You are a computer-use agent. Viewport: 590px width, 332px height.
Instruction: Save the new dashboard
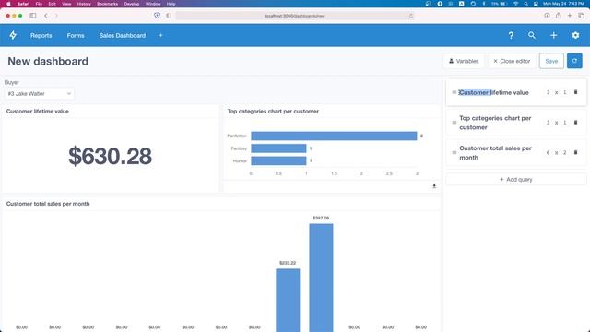click(551, 61)
